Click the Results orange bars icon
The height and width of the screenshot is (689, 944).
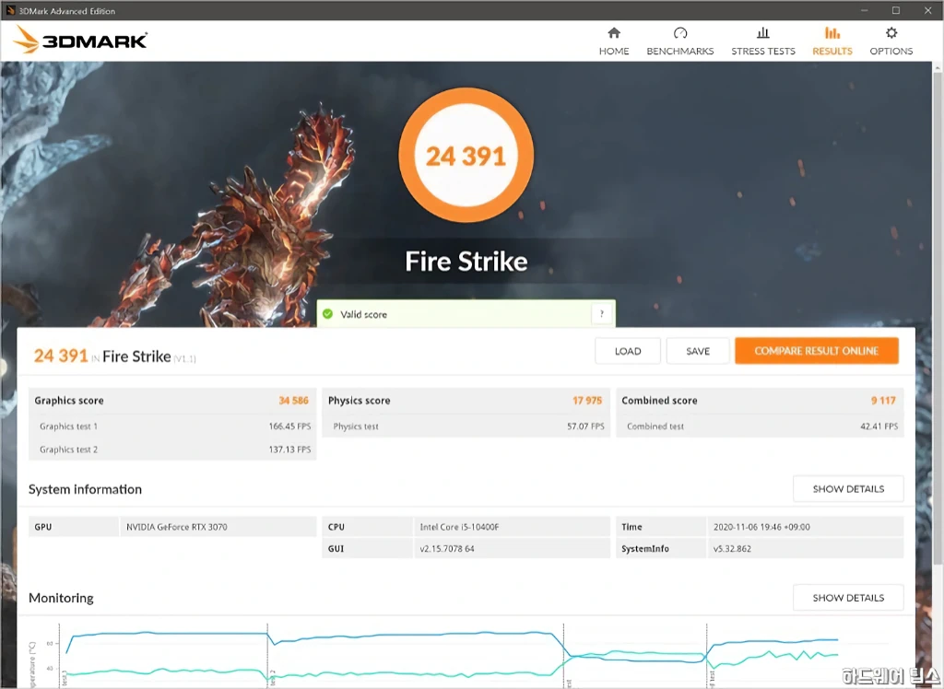(832, 32)
